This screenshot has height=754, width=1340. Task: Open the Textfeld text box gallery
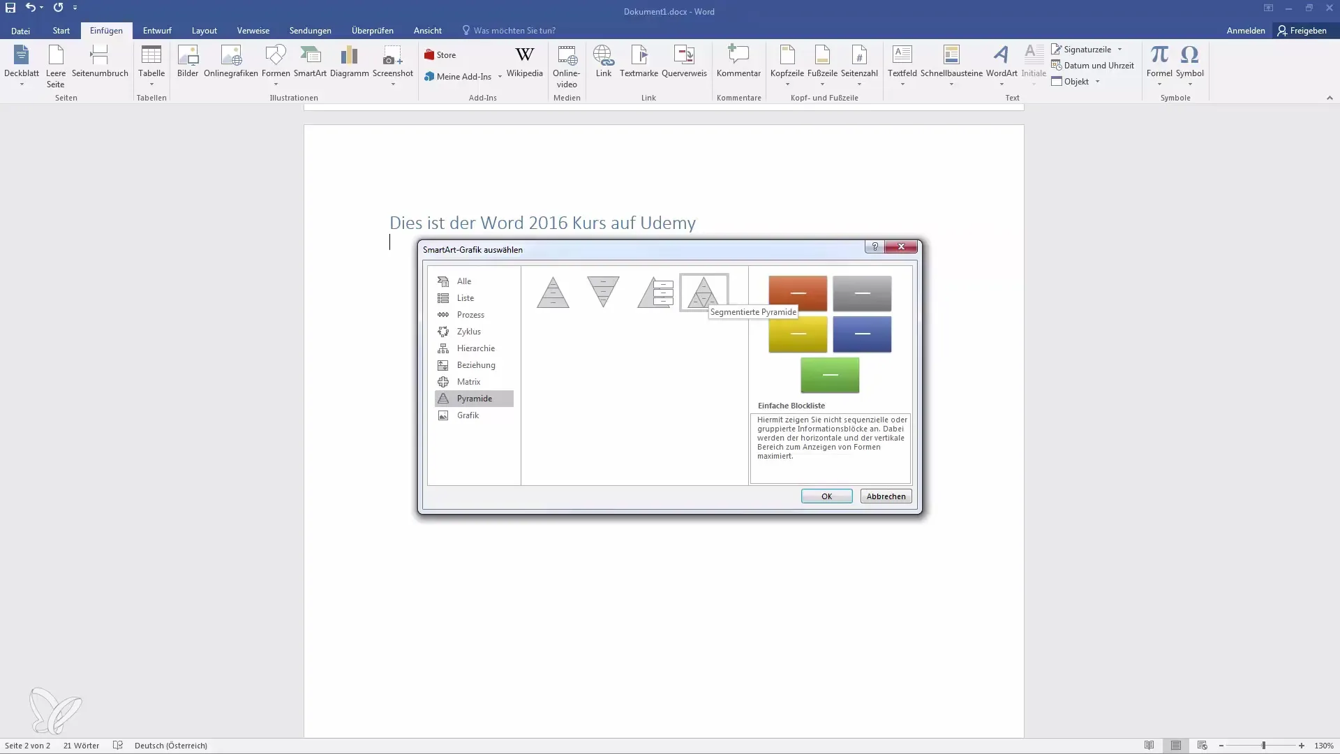pyautogui.click(x=902, y=66)
